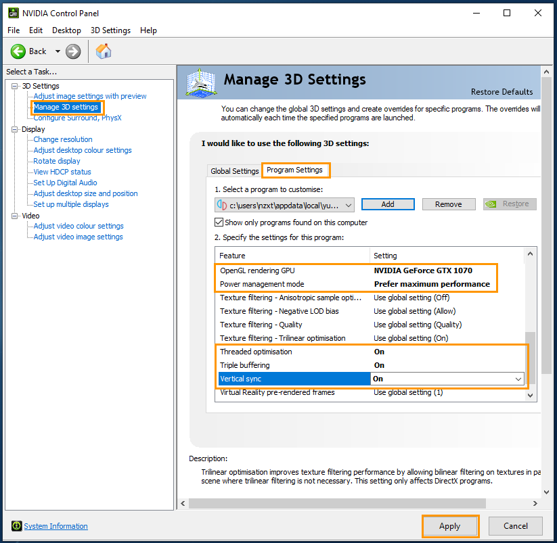This screenshot has width=557, height=543.
Task: Click main panel vertical scroll up arrow
Action: pos(547,72)
